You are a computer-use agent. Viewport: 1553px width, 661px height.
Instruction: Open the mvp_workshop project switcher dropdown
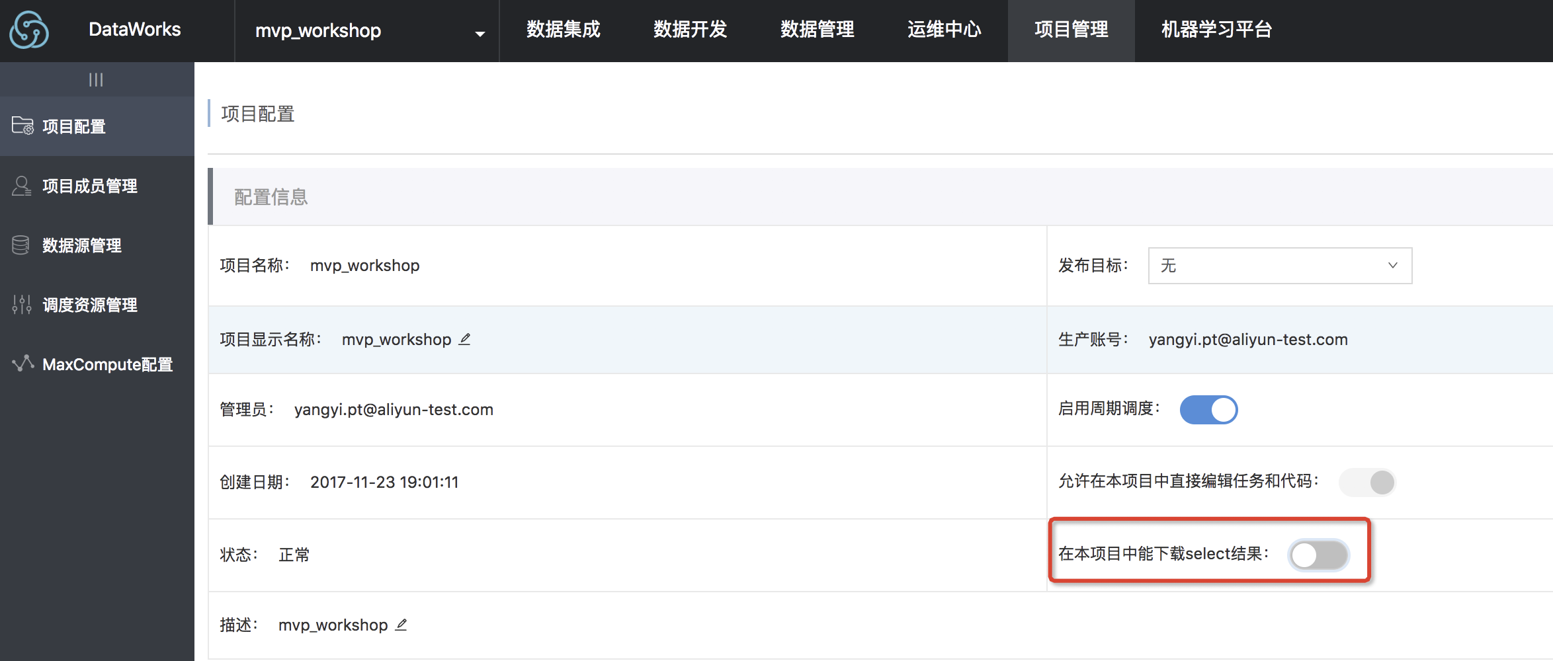(x=367, y=30)
